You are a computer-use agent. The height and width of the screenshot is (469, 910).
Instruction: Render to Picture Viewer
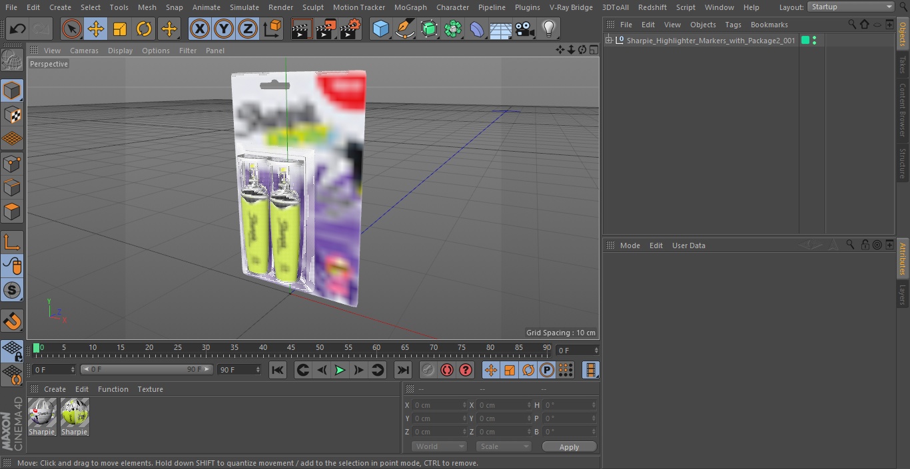(x=326, y=29)
